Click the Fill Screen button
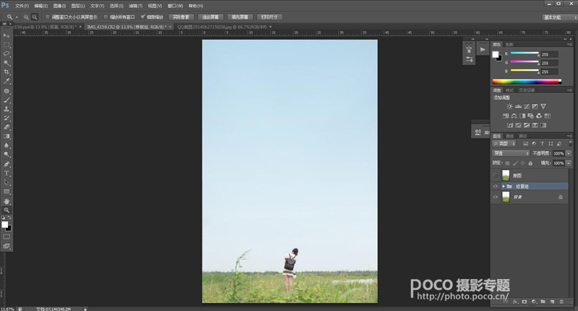 (240, 17)
